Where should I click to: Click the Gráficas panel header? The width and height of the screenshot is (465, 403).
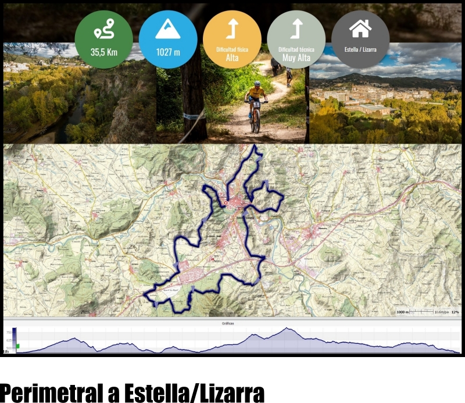coord(228,323)
